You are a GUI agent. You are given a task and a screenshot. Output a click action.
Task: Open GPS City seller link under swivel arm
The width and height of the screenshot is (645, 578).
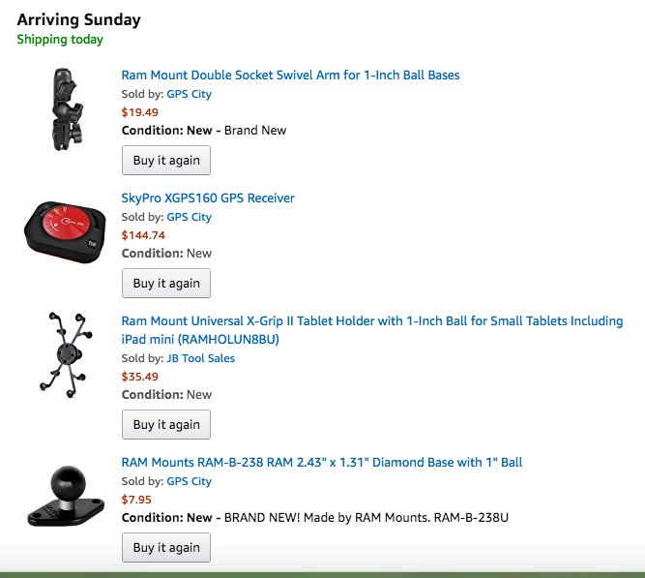click(x=189, y=94)
